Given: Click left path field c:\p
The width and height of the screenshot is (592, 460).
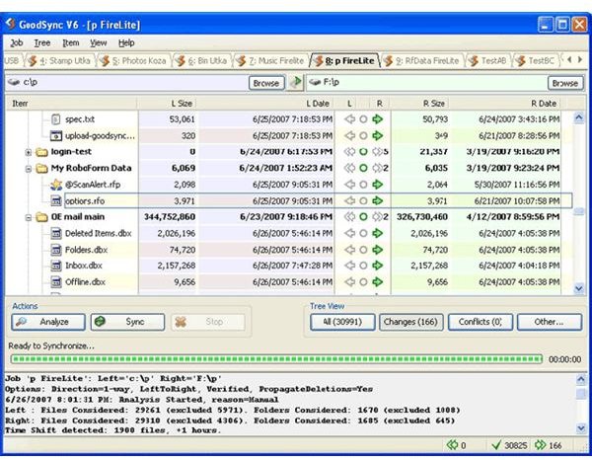Looking at the screenshot, I should pyautogui.click(x=126, y=82).
